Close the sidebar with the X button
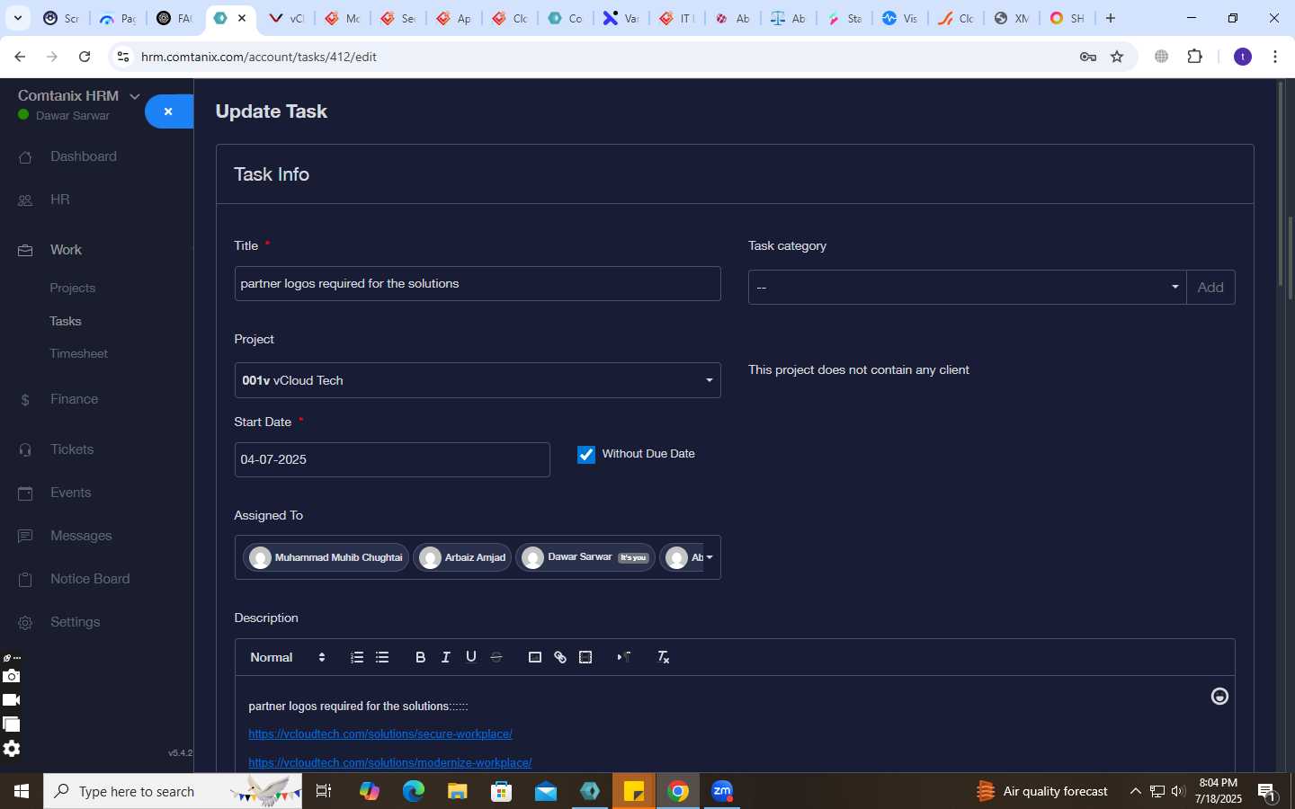 coord(168,111)
